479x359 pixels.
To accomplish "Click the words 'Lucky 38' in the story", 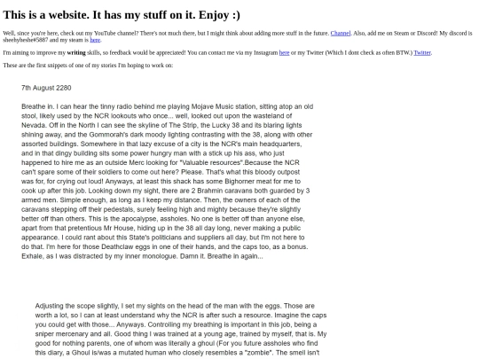I will [227, 125].
